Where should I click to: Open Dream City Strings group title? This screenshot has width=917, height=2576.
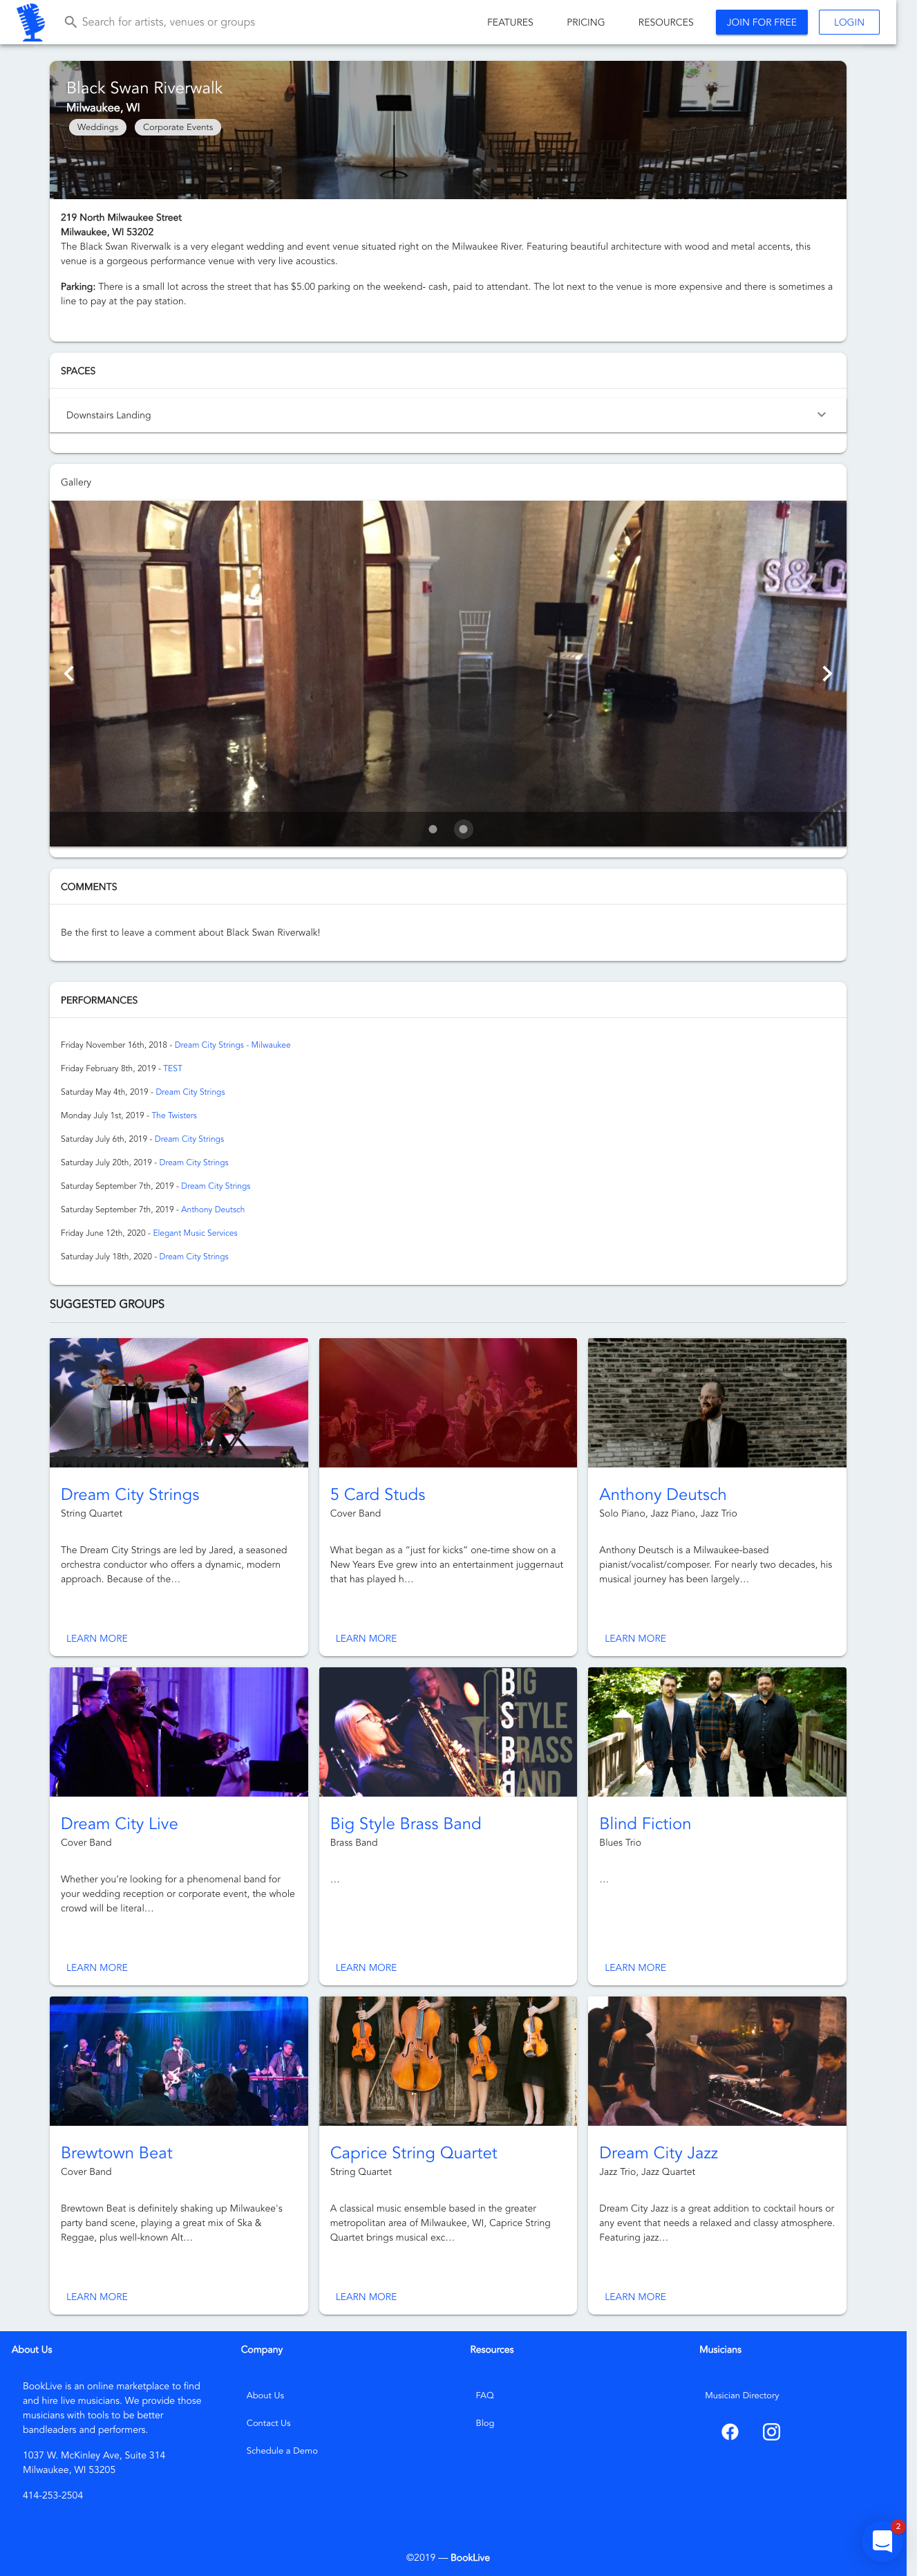[130, 1494]
